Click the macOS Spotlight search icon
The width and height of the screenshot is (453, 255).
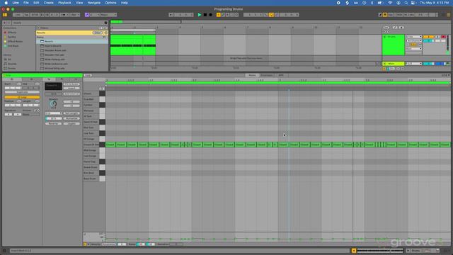pos(406,3)
